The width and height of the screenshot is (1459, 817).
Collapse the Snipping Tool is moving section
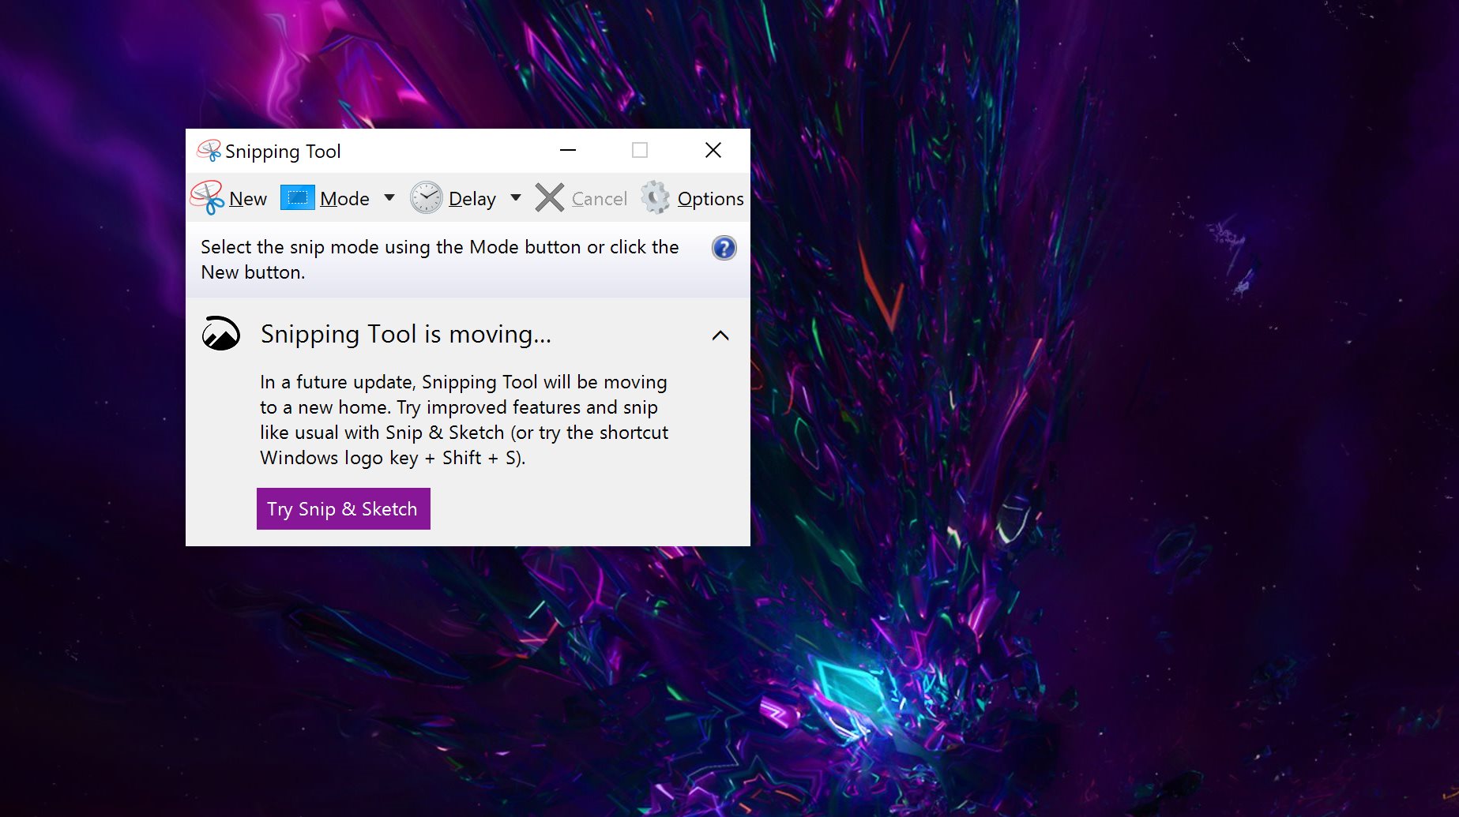pyautogui.click(x=720, y=335)
